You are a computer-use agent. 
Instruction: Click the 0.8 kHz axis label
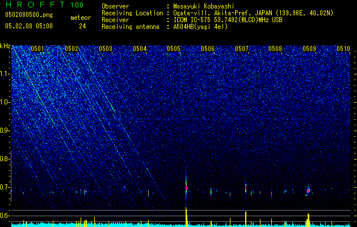pyautogui.click(x=5, y=159)
